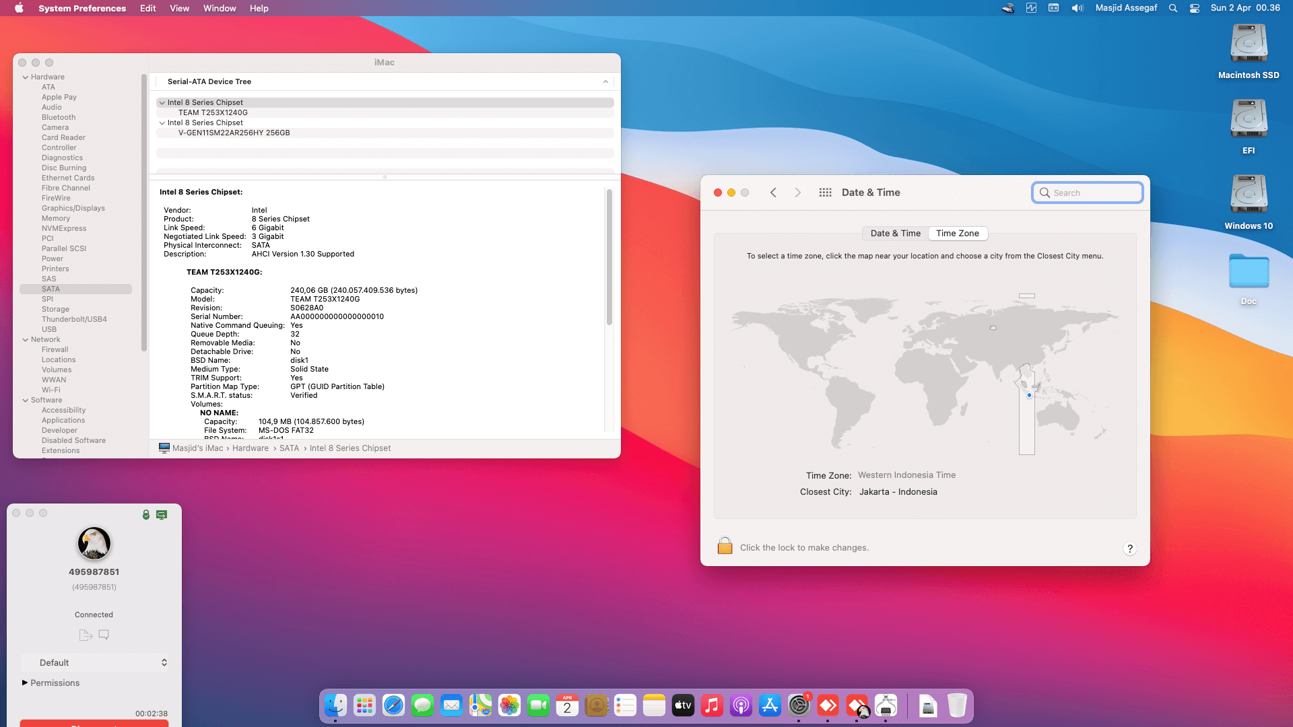The height and width of the screenshot is (727, 1293).
Task: Click the file transfer icon in AnyDesk panel
Action: point(86,635)
